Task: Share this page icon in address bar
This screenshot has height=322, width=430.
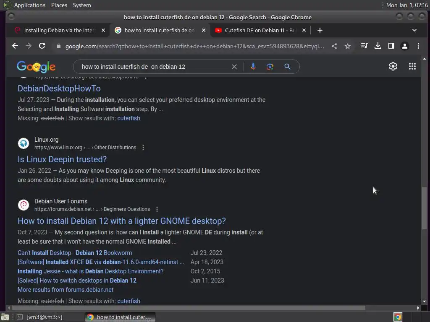Action: (334, 46)
